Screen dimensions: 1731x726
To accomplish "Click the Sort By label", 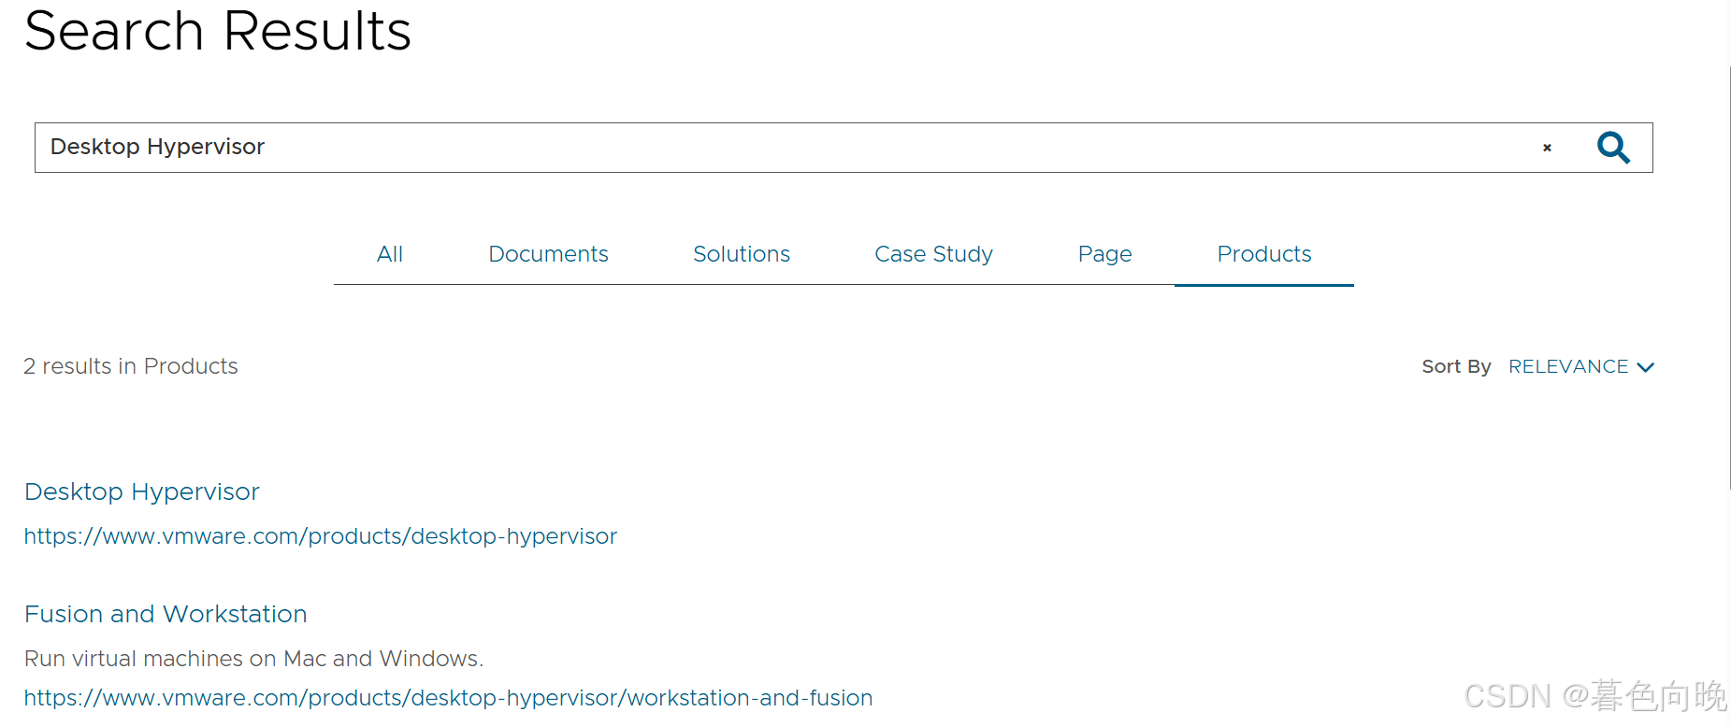I will (1456, 366).
